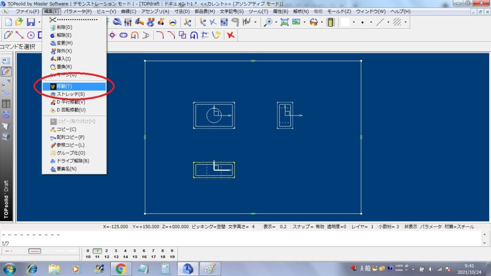
Task: Fit view to window with framed picture icon
Action: pos(284,22)
